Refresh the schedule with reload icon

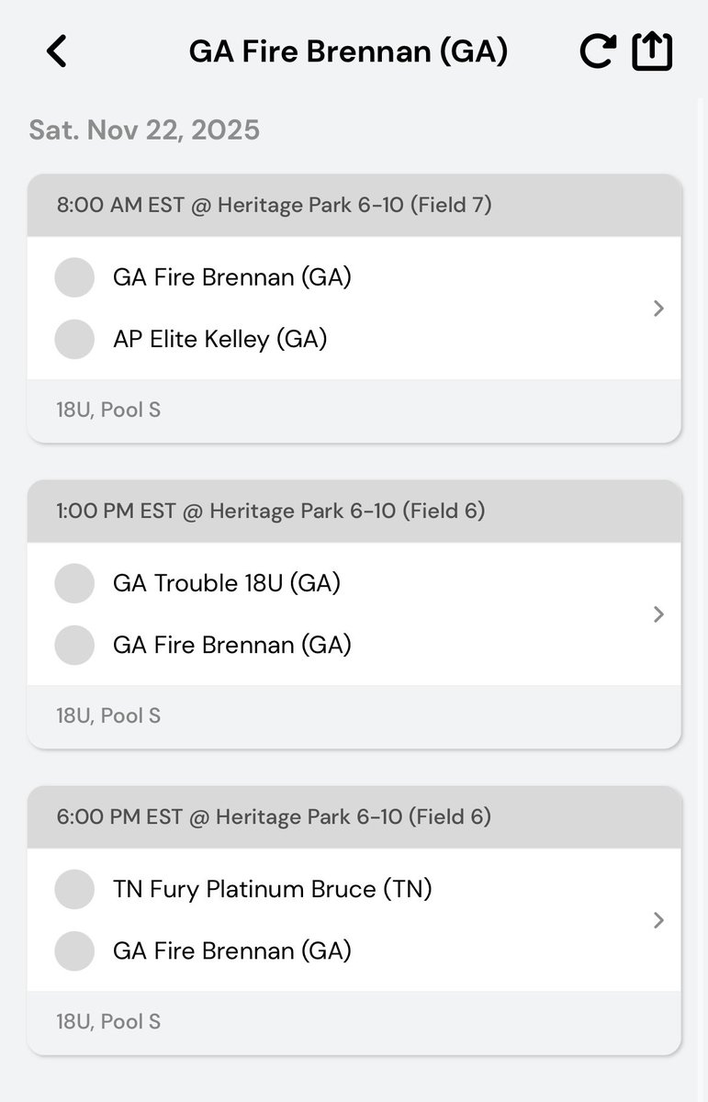click(597, 51)
